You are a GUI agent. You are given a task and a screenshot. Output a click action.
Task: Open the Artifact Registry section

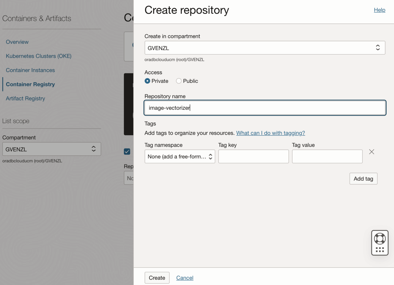(25, 98)
